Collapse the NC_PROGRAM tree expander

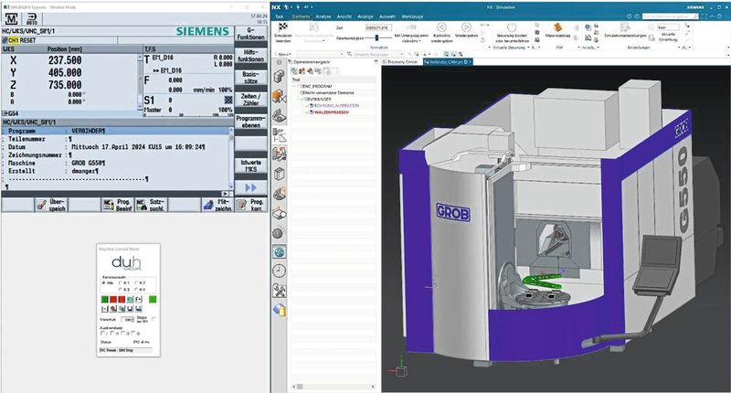pos(296,86)
